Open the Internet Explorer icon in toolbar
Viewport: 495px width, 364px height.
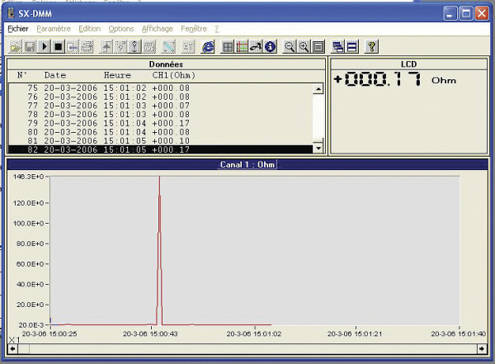pyautogui.click(x=208, y=47)
